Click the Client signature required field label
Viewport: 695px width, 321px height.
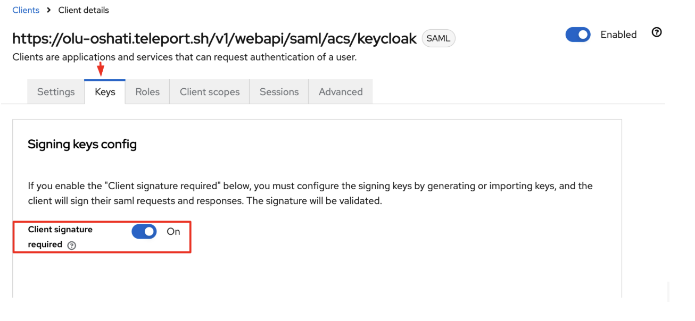pos(60,236)
